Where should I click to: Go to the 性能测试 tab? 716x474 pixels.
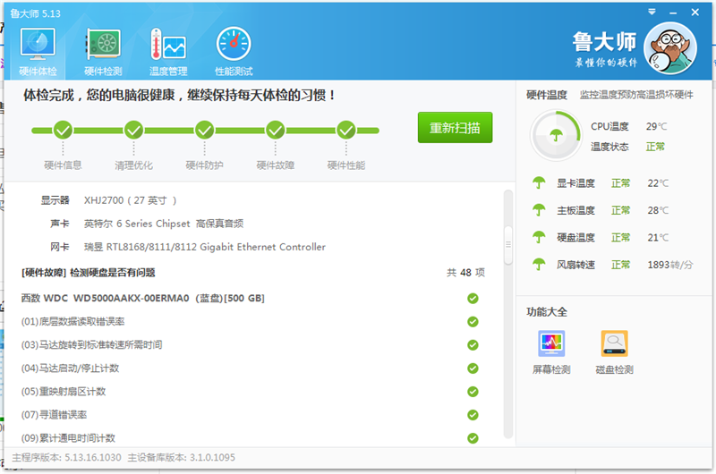tap(234, 52)
